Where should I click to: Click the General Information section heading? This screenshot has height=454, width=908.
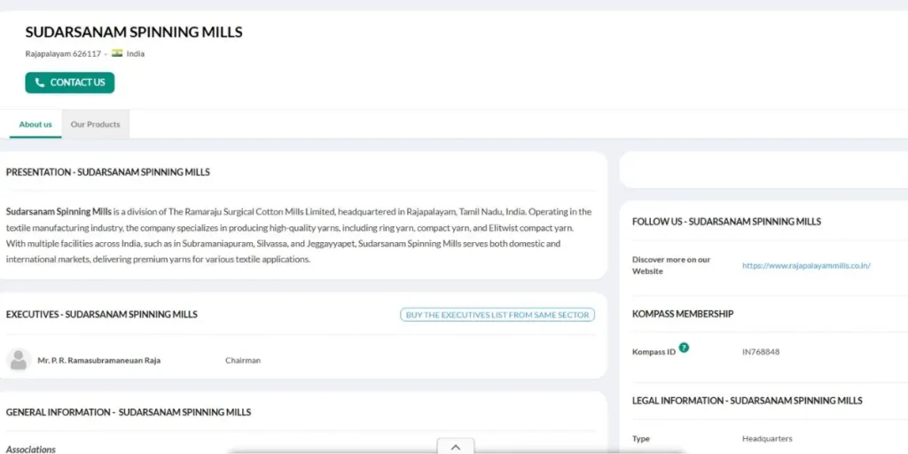(129, 412)
